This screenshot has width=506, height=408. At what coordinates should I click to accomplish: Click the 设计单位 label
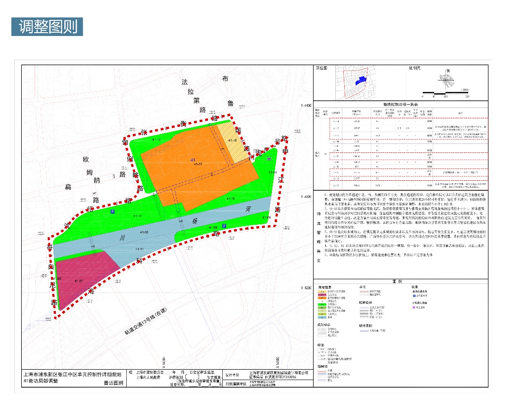pyautogui.click(x=232, y=375)
